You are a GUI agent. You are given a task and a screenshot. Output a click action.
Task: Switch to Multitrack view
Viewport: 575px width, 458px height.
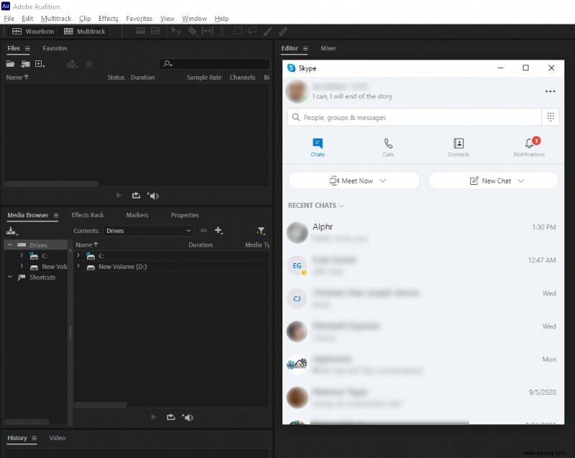tap(84, 32)
